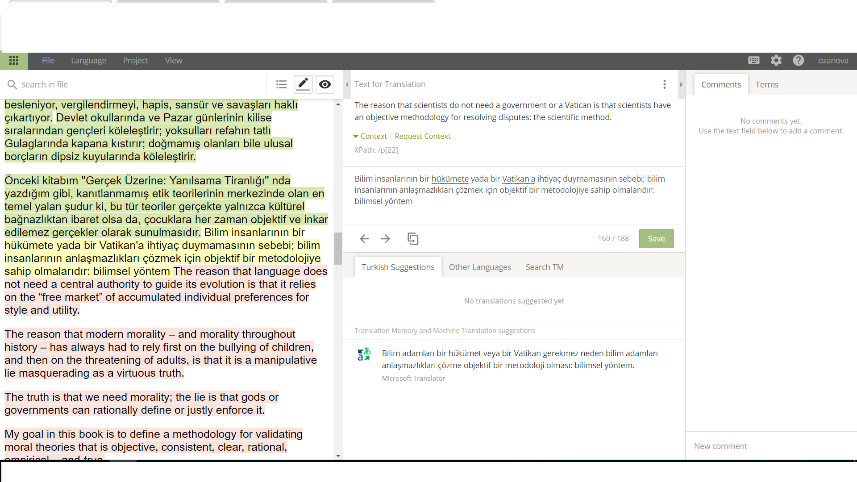Image resolution: width=857 pixels, height=482 pixels.
Task: Click the Request Context link
Action: (x=422, y=136)
